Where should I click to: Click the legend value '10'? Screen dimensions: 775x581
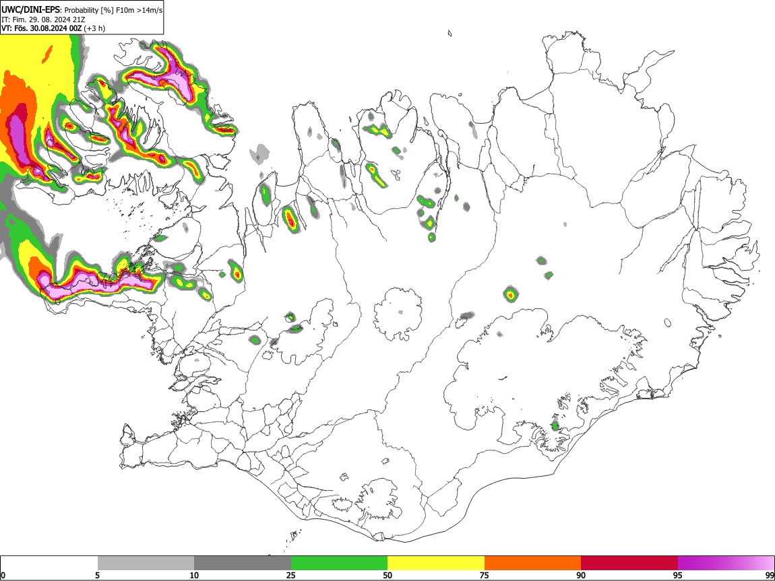(x=194, y=576)
